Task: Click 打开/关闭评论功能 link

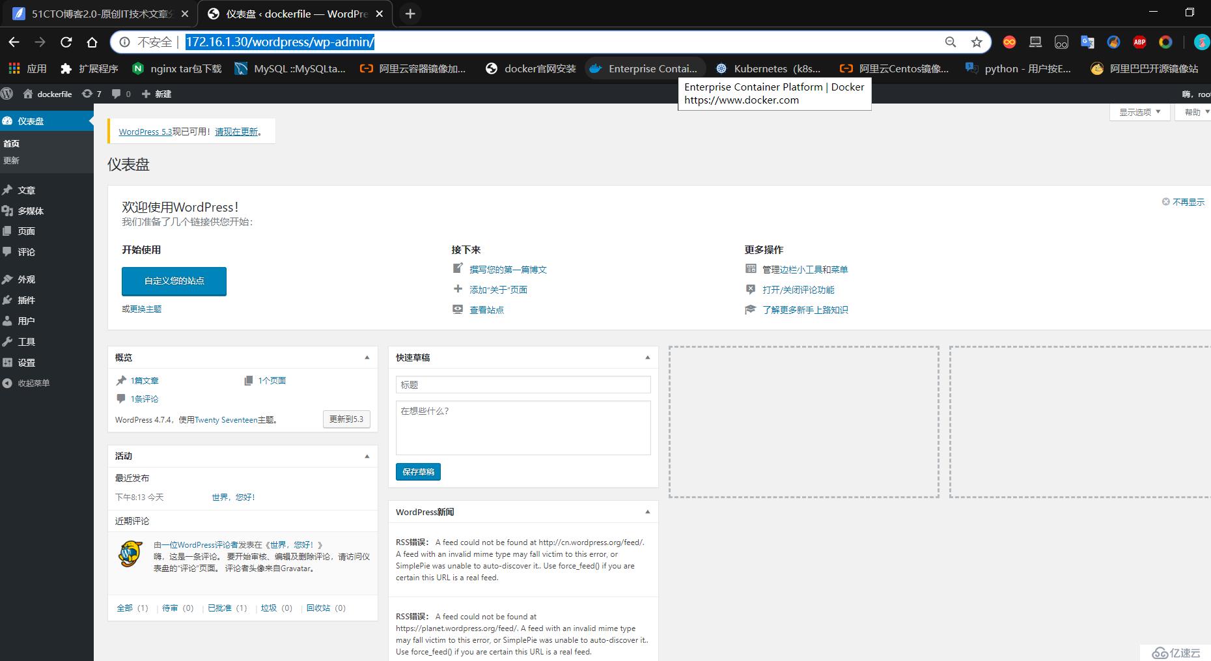Action: [798, 290]
